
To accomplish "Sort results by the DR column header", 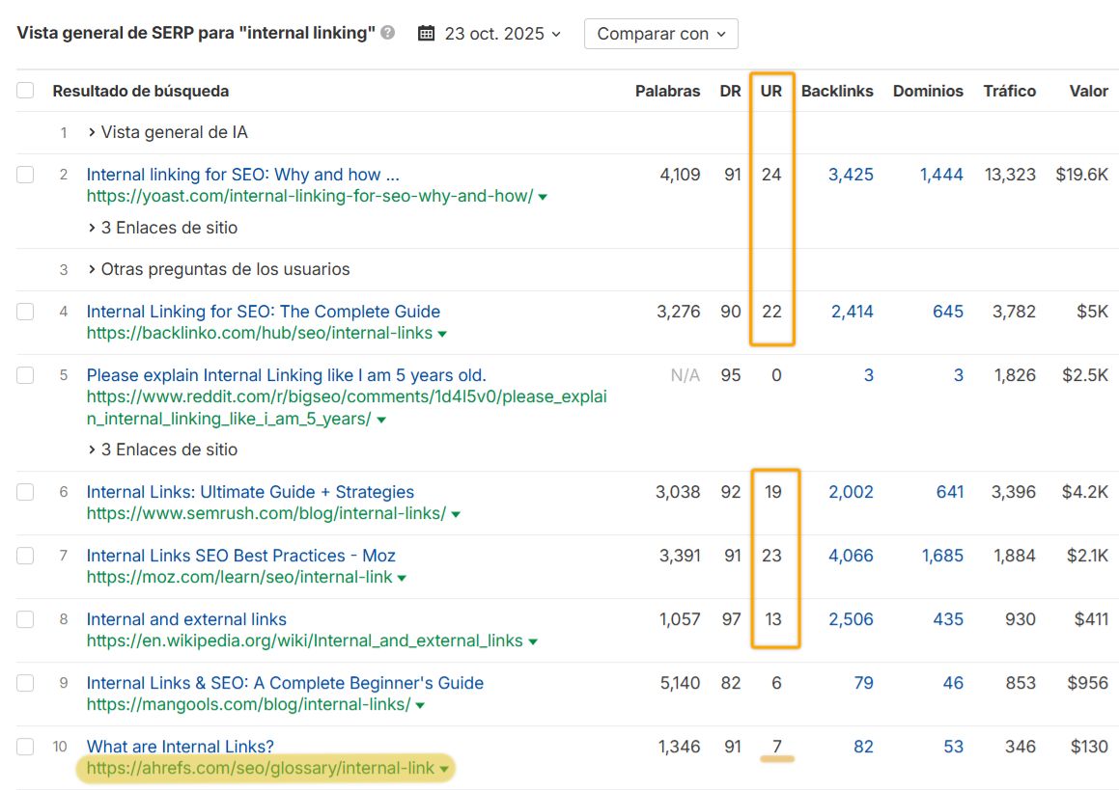I will (730, 90).
